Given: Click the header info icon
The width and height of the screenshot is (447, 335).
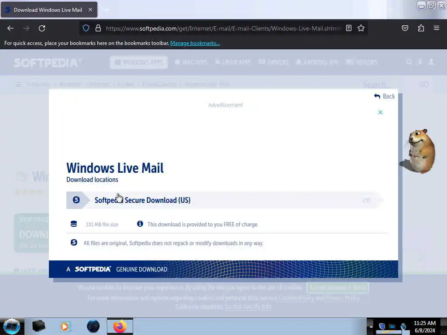Looking at the screenshot, I should [420, 62].
